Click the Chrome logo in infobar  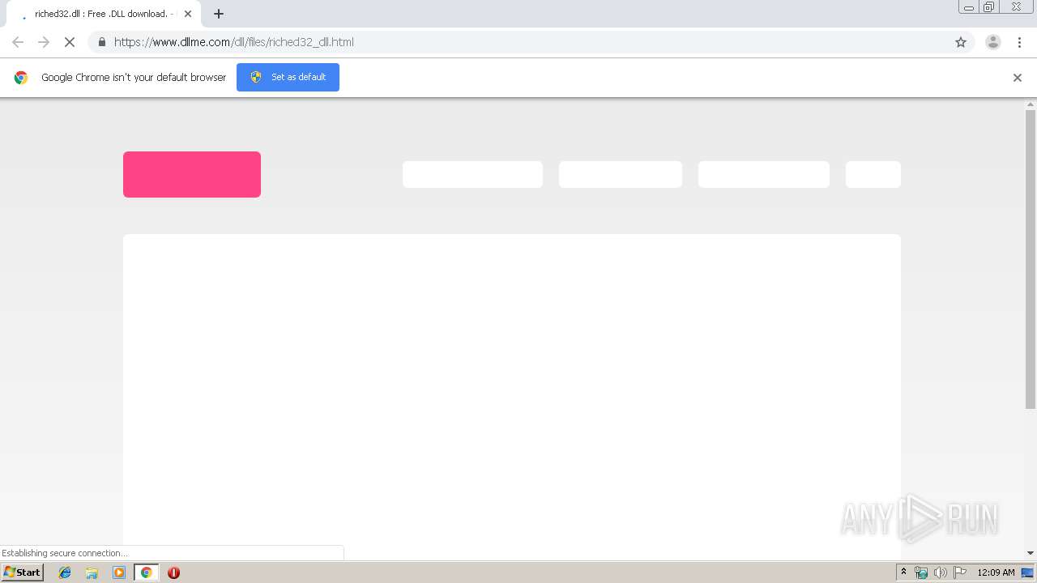(x=21, y=78)
